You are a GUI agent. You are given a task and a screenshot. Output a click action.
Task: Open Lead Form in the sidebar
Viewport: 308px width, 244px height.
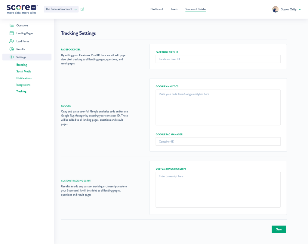click(22, 41)
